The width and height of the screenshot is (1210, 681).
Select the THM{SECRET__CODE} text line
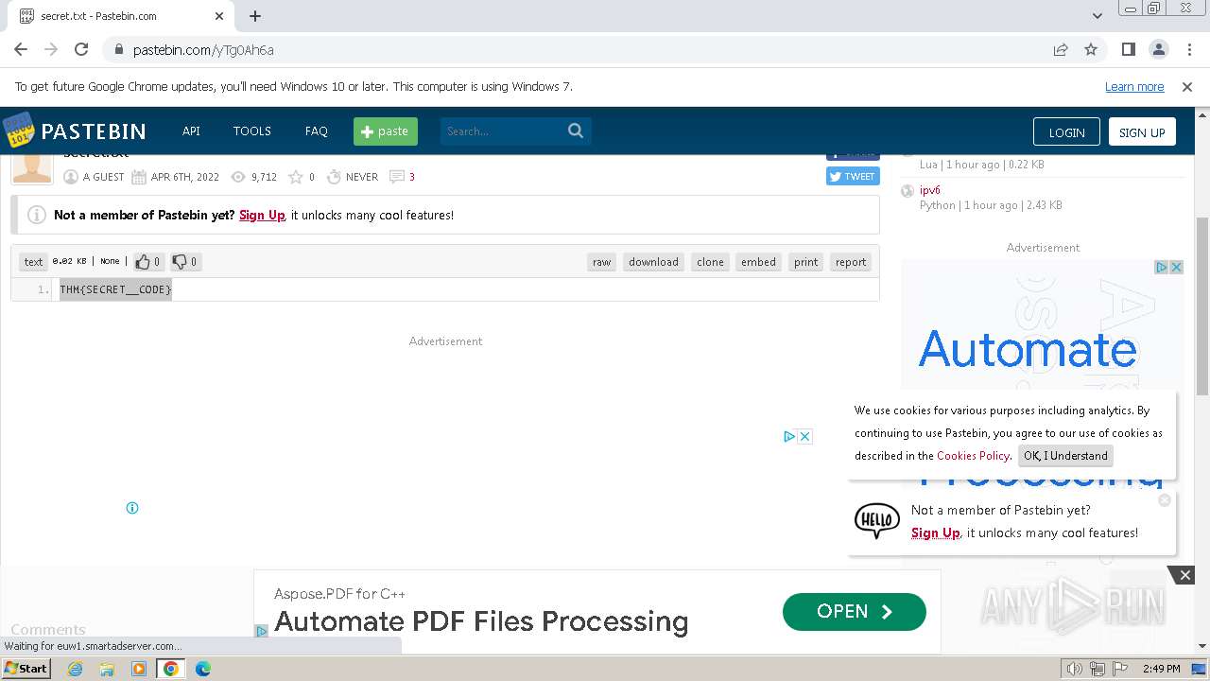(115, 289)
